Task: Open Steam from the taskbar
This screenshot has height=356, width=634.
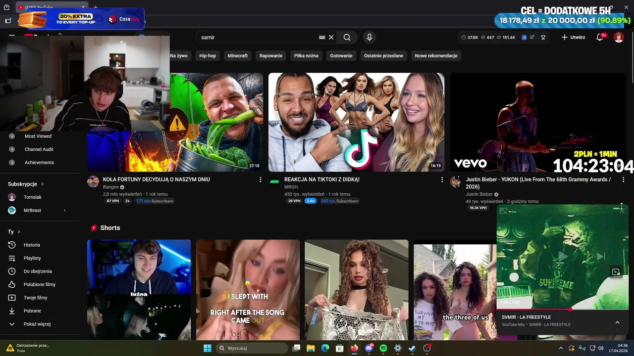Action: [412, 348]
